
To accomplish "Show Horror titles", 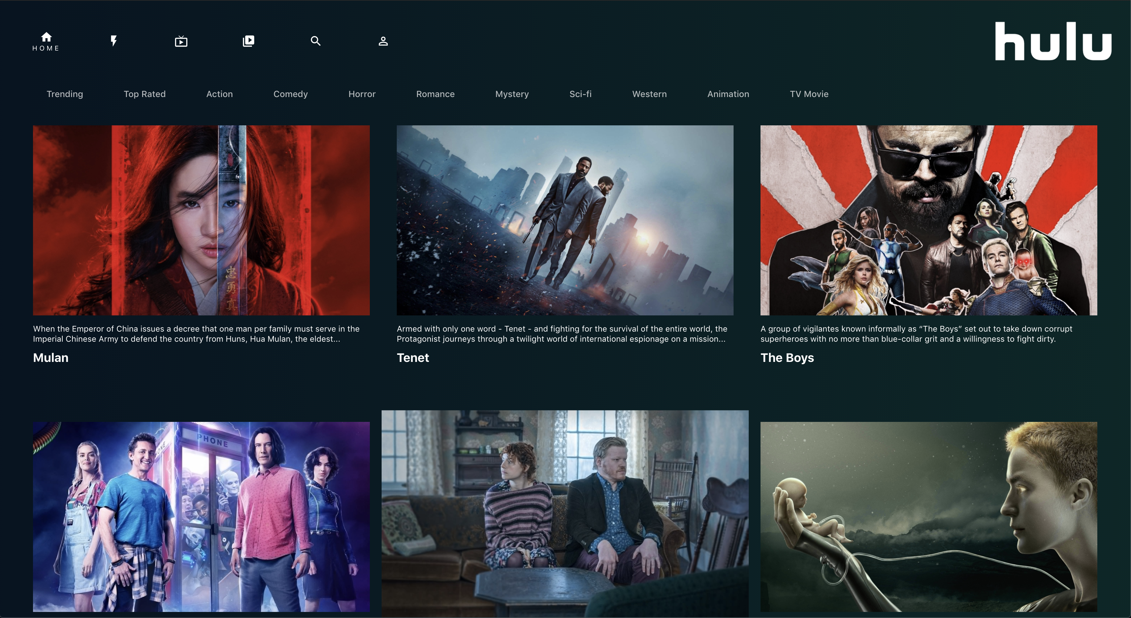I will (x=362, y=94).
